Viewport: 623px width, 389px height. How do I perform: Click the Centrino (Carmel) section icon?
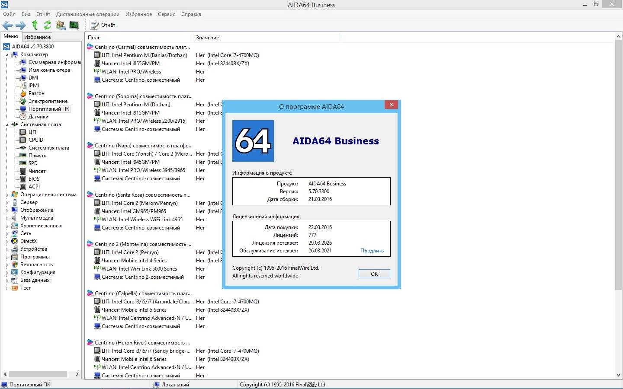pos(90,47)
